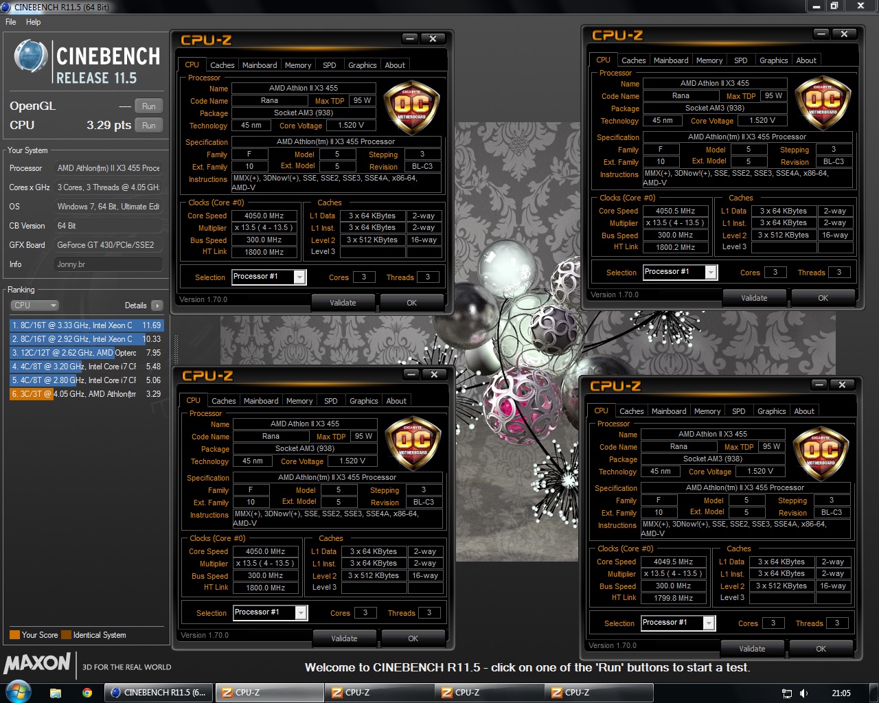
Task: Open SPD tab in CPU-Z window showing 4050.5 MHz
Action: (x=740, y=60)
